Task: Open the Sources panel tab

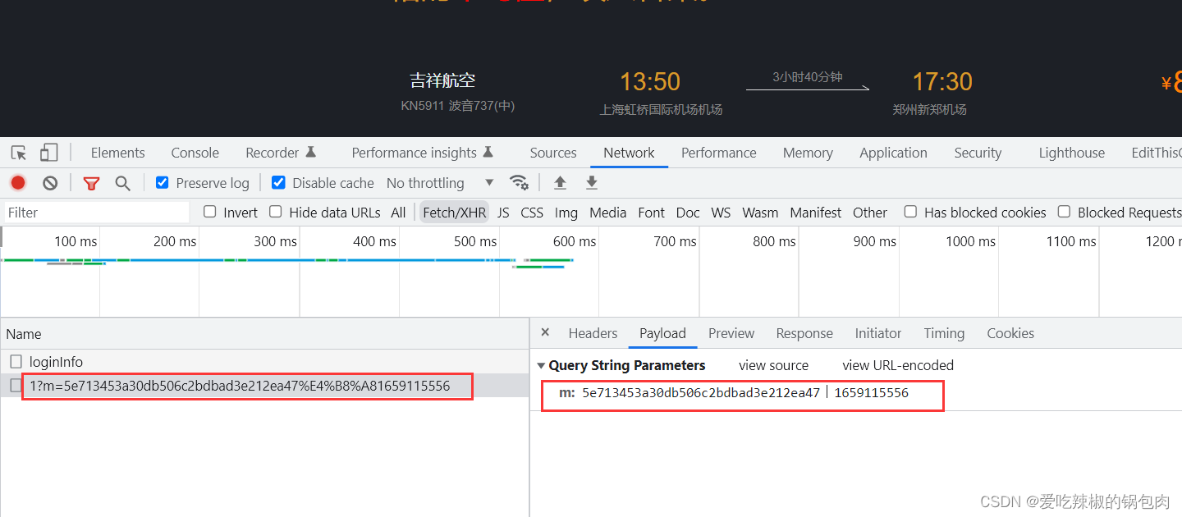Action: tap(553, 153)
